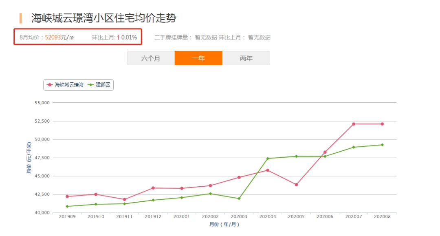Click the 202004 x-axis label
Screen dimensions: 440x236
pyautogui.click(x=267, y=216)
